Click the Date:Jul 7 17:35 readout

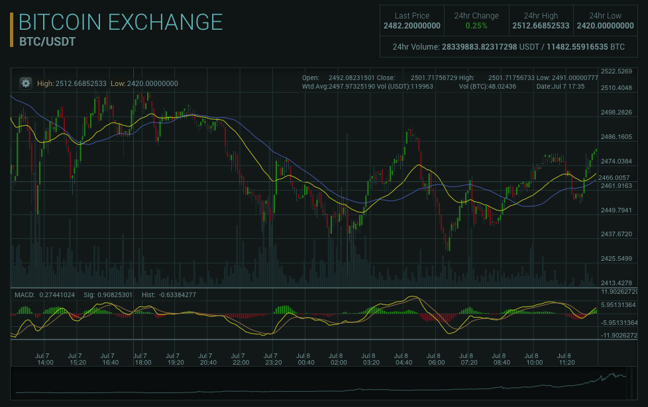[x=561, y=87]
